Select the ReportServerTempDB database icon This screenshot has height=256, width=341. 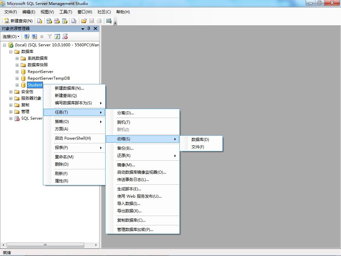(x=23, y=78)
